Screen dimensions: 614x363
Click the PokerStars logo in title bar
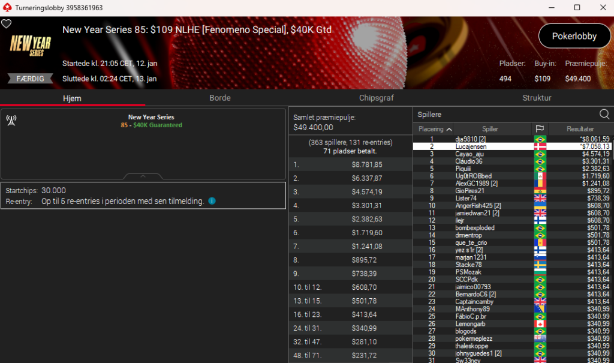click(x=7, y=7)
